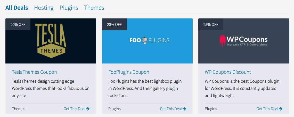Click arrow icon on WP Coupons deal

coord(281,109)
